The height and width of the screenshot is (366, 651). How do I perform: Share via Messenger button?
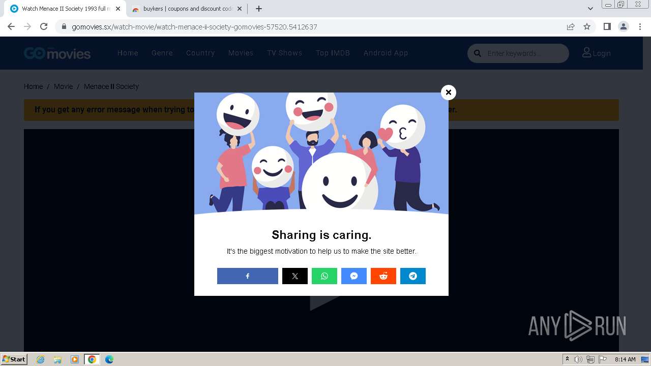354,276
